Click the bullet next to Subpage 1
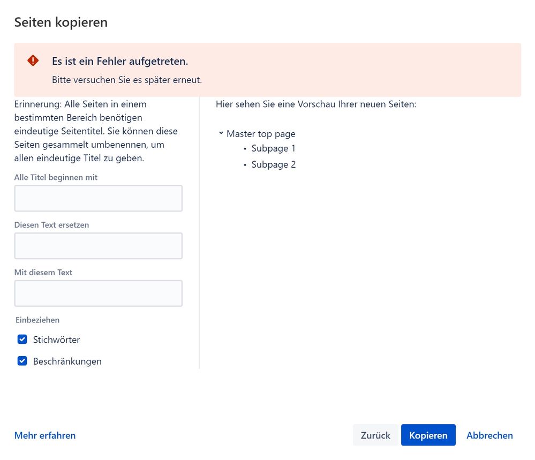535x460 pixels. coord(245,149)
